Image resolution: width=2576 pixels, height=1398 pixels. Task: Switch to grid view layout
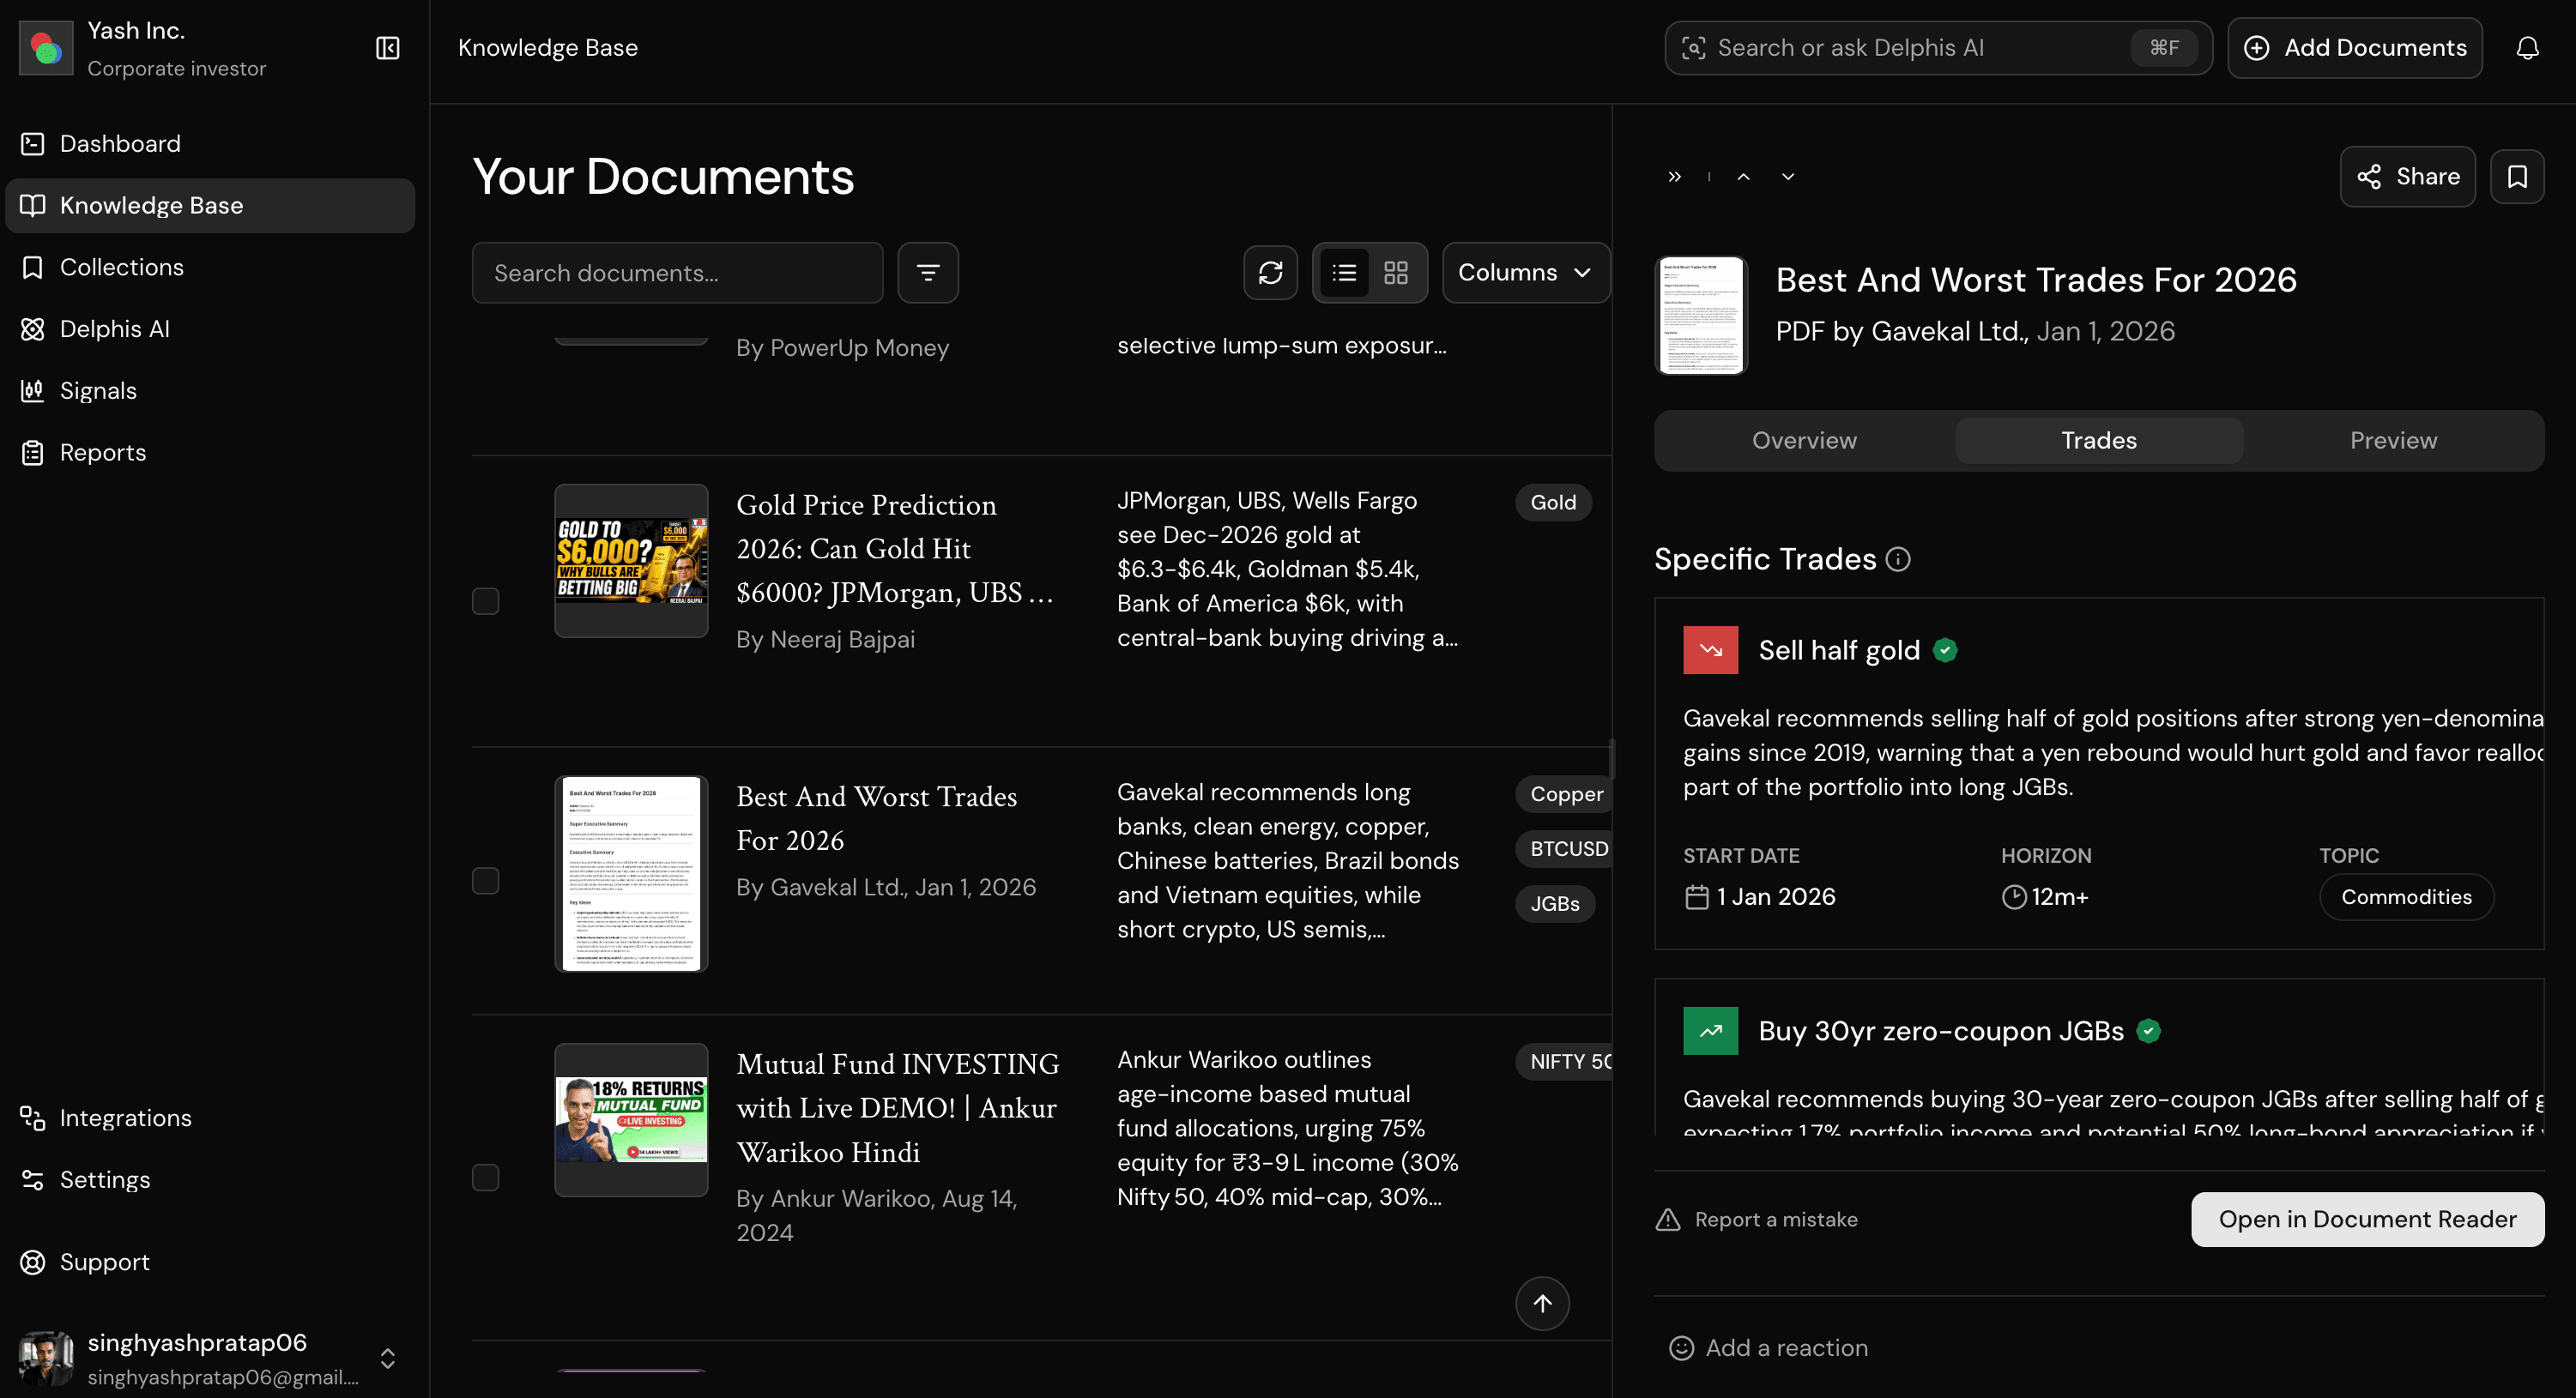(1396, 273)
